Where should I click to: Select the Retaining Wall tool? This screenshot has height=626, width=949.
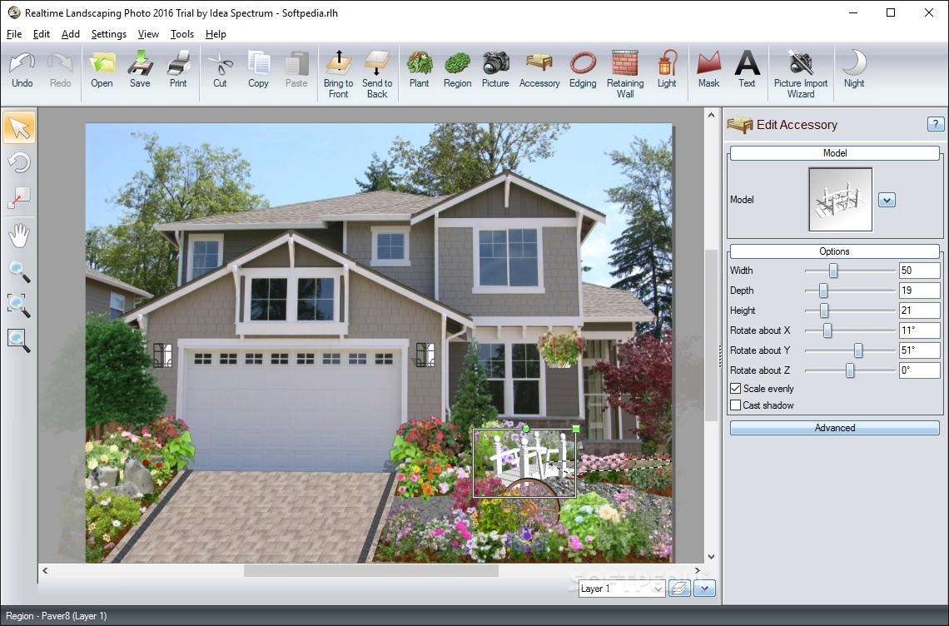click(625, 74)
